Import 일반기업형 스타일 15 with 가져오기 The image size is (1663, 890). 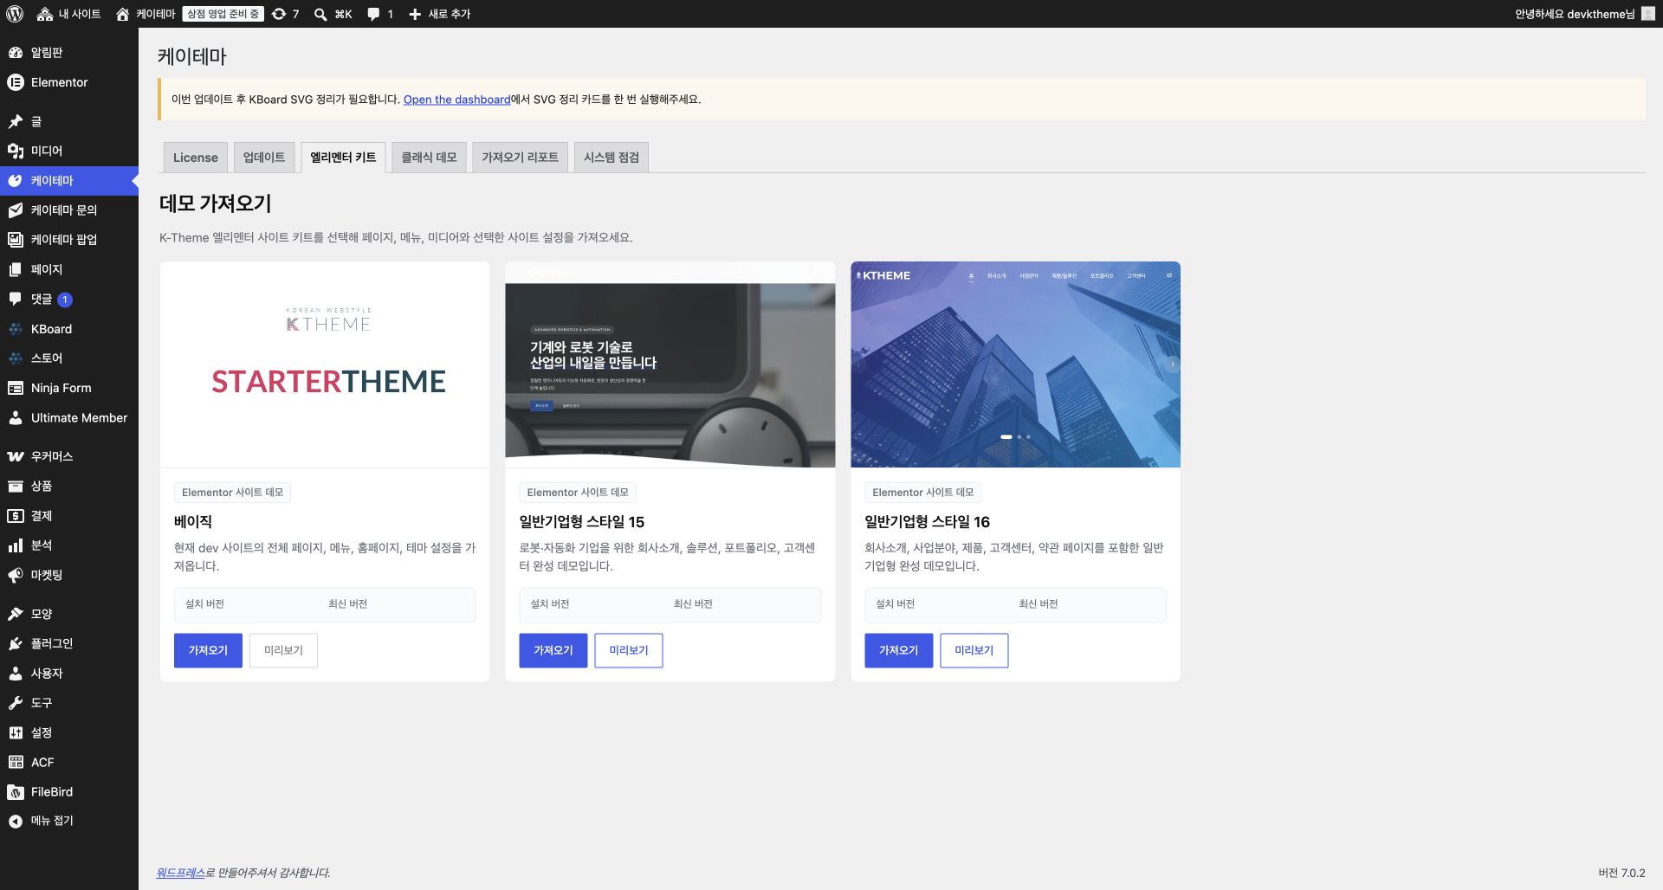click(553, 650)
